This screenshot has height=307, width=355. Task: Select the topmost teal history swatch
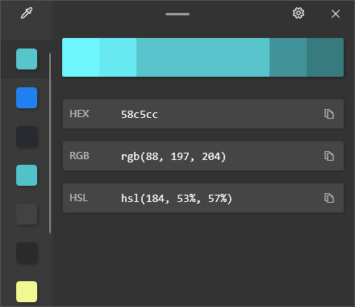tap(27, 59)
